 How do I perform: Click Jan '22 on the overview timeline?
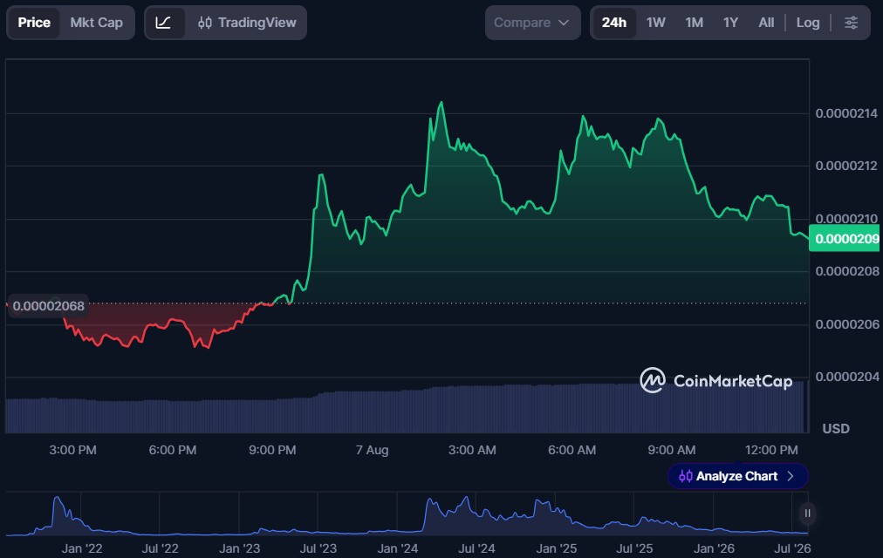pyautogui.click(x=82, y=548)
